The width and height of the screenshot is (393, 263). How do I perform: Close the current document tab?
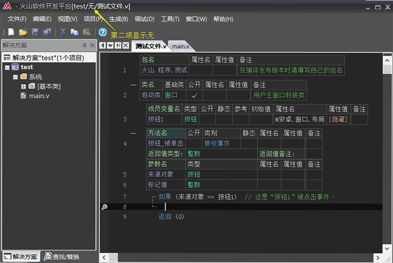(126, 45)
